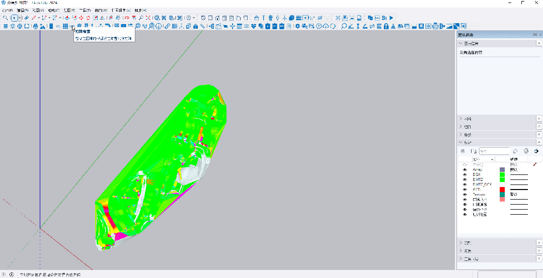The image size is (543, 278).
Task: Click the tag search input field
Action: (x=494, y=151)
